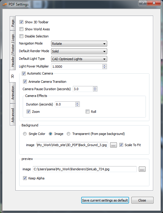Expand the Default Render Mode dropdown
Image resolution: width=163 pixels, height=213 pixels.
(79, 51)
